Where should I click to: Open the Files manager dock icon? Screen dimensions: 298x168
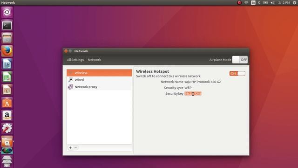[7, 38]
